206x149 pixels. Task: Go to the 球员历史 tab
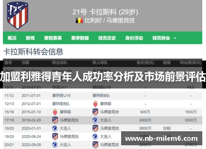[x=107, y=38]
